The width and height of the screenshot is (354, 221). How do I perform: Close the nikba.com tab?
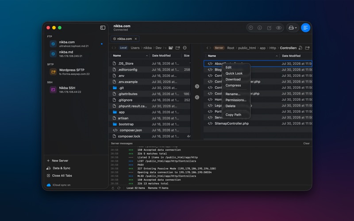pos(136,39)
